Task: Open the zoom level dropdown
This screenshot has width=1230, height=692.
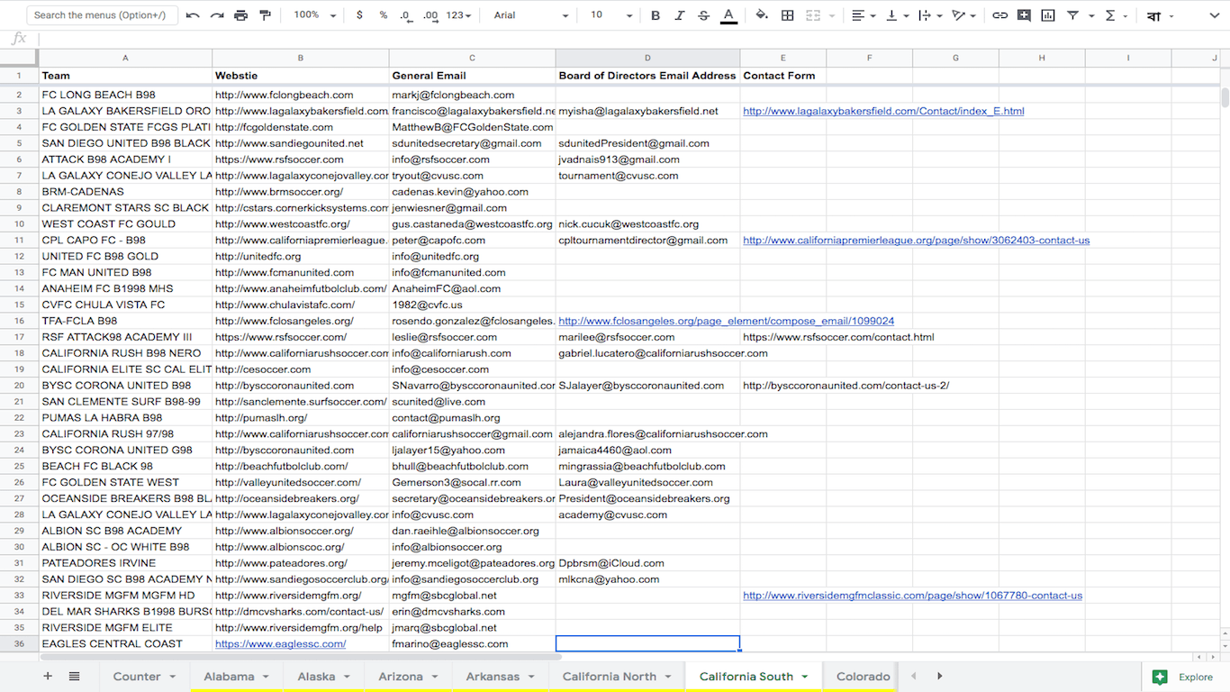Action: (315, 15)
